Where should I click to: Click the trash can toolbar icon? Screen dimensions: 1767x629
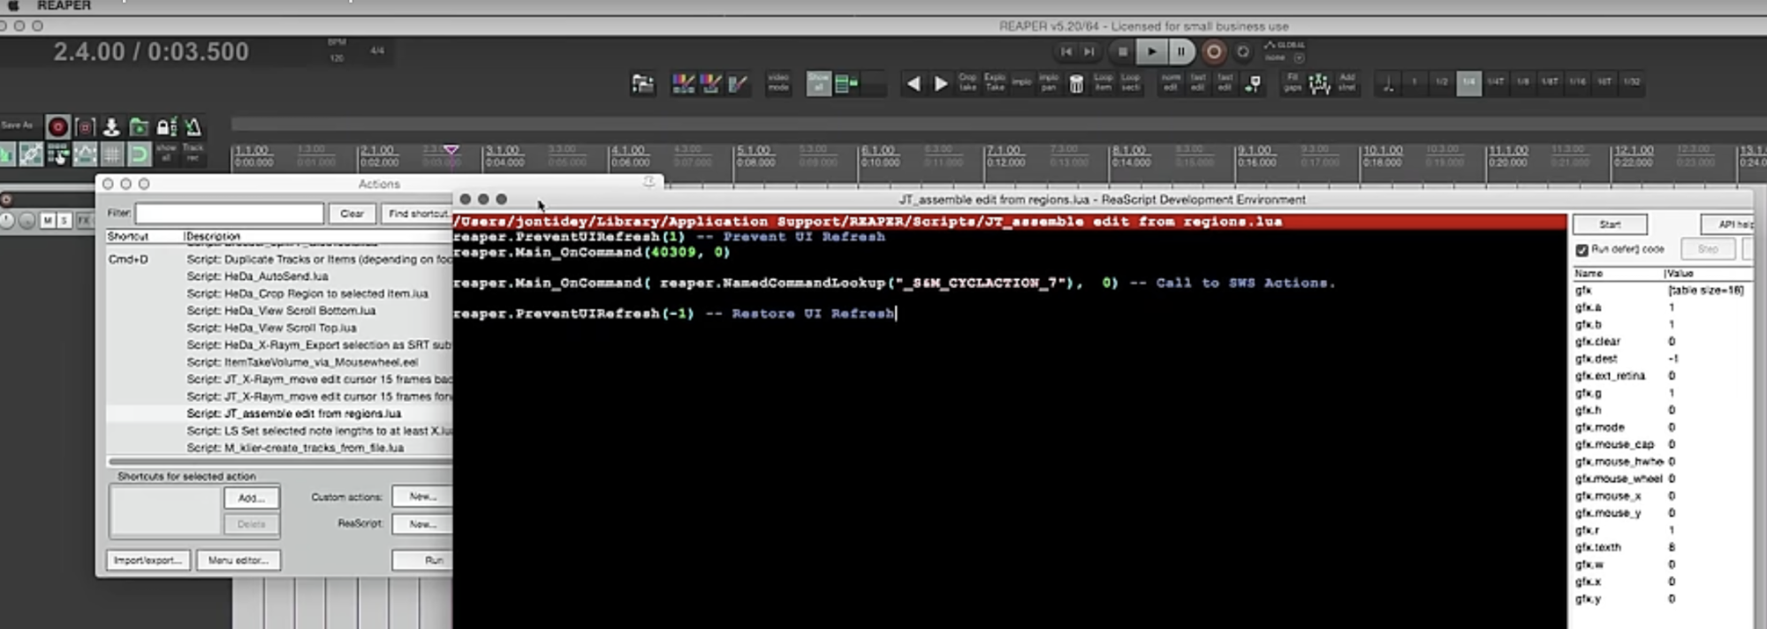(x=1076, y=84)
